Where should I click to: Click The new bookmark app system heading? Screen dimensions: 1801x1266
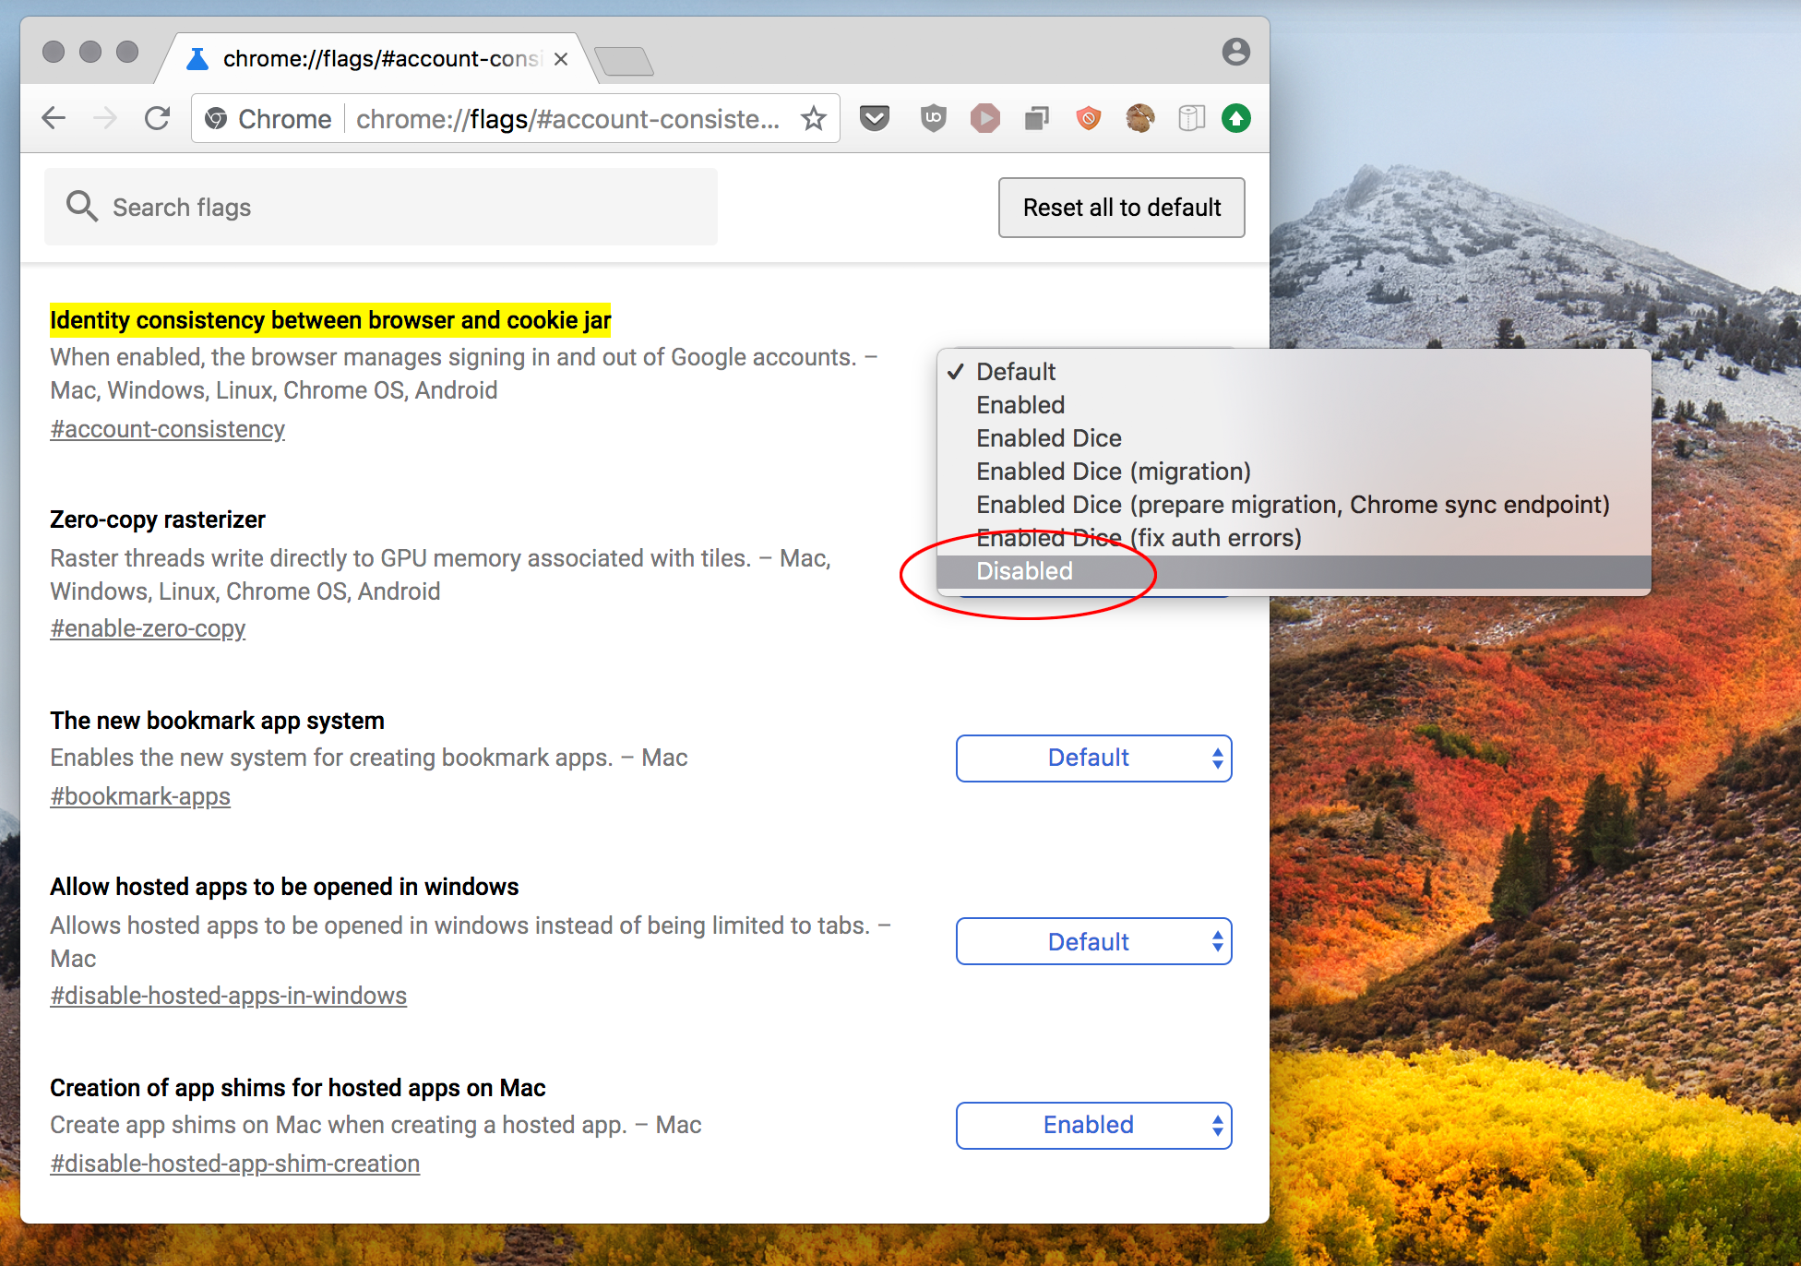pos(217,721)
